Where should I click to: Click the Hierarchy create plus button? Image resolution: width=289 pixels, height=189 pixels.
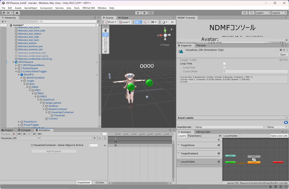pos(3,21)
